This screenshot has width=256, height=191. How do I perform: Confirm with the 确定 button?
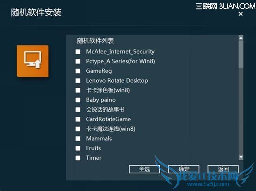coord(184,169)
